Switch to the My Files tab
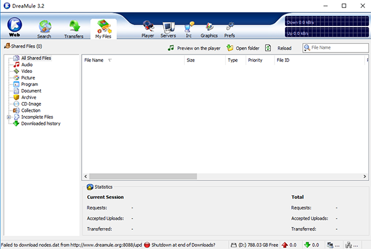Image resolution: width=371 pixels, height=249 pixels. pyautogui.click(x=103, y=29)
